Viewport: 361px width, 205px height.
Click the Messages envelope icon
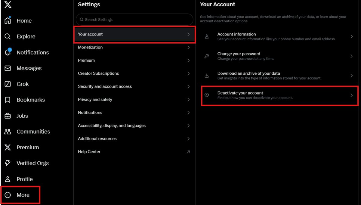click(8, 68)
